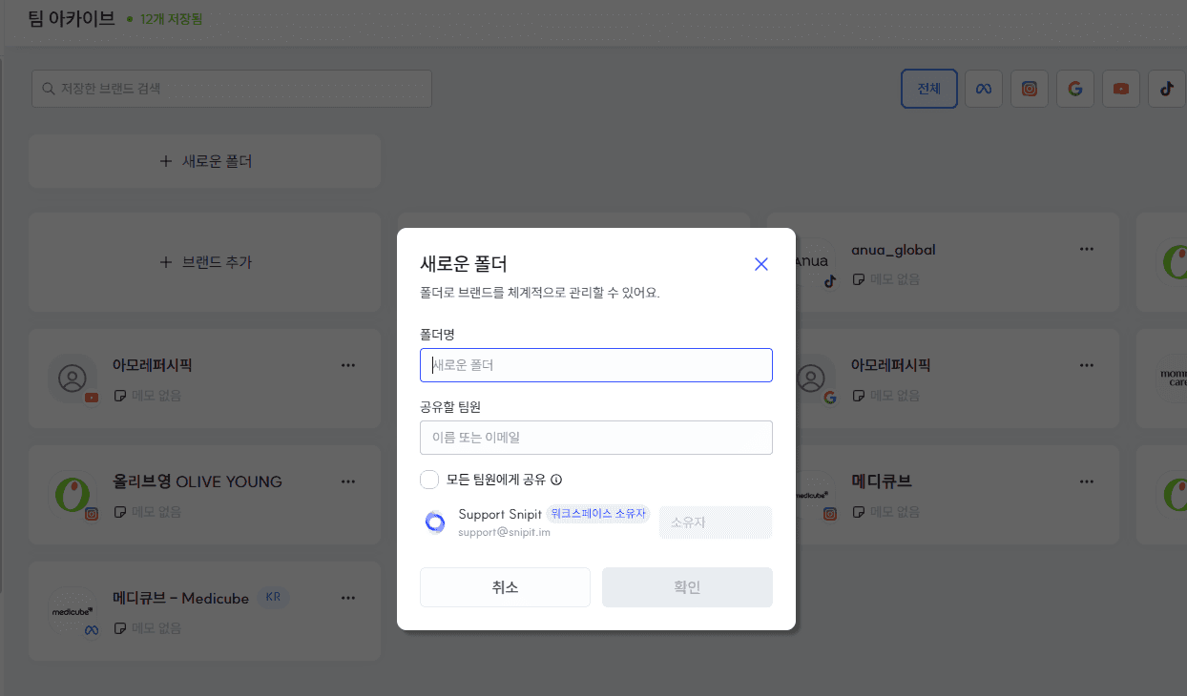Click the 메디큐브 logo with Instagram badge
Screen dimensions: 1187x696
tap(816, 495)
